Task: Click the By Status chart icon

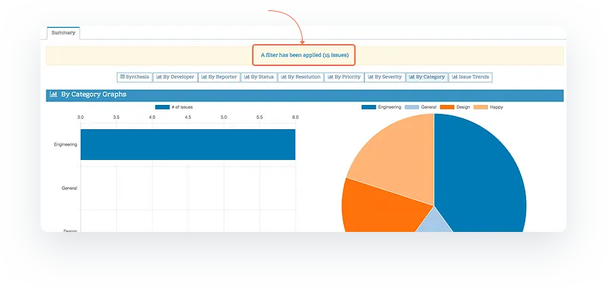Action: pos(247,77)
